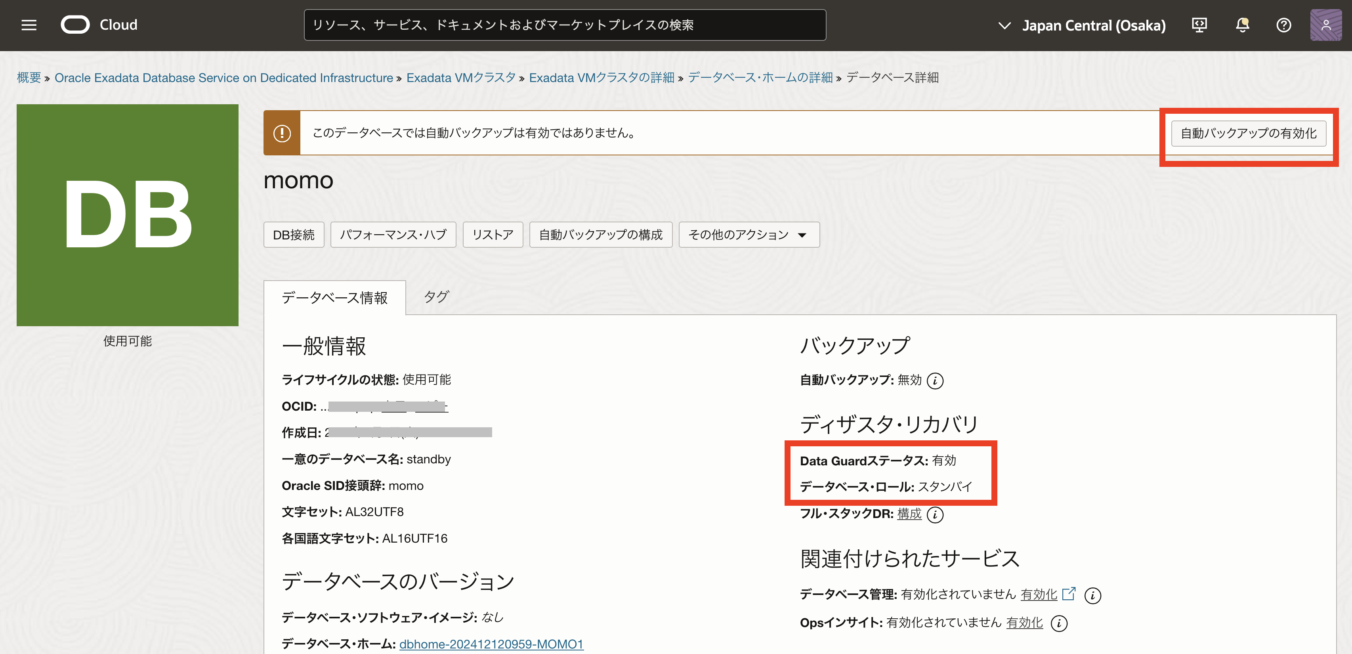Click the resource search field
1352x654 pixels.
(x=564, y=25)
